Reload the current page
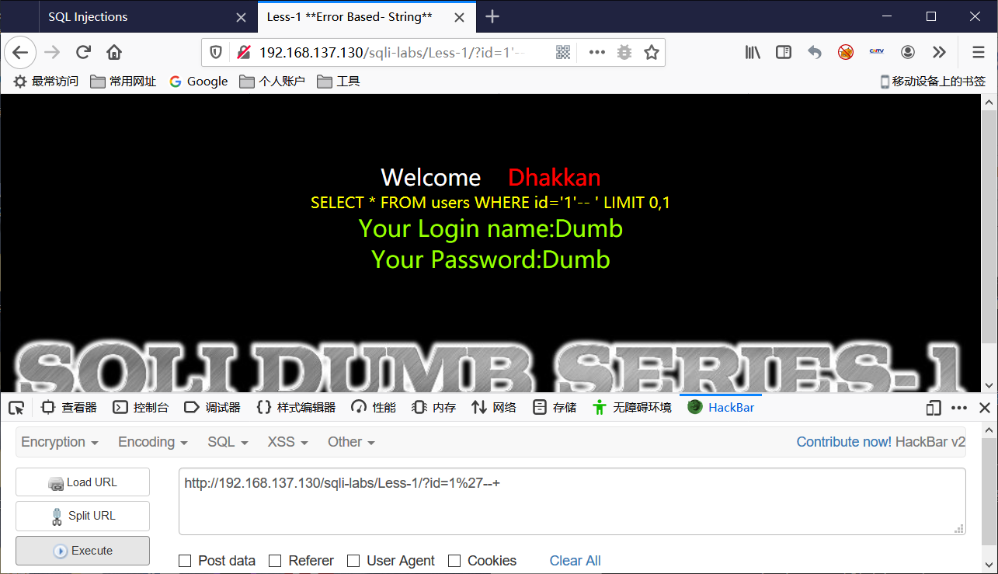Viewport: 998px width, 574px height. click(x=83, y=52)
